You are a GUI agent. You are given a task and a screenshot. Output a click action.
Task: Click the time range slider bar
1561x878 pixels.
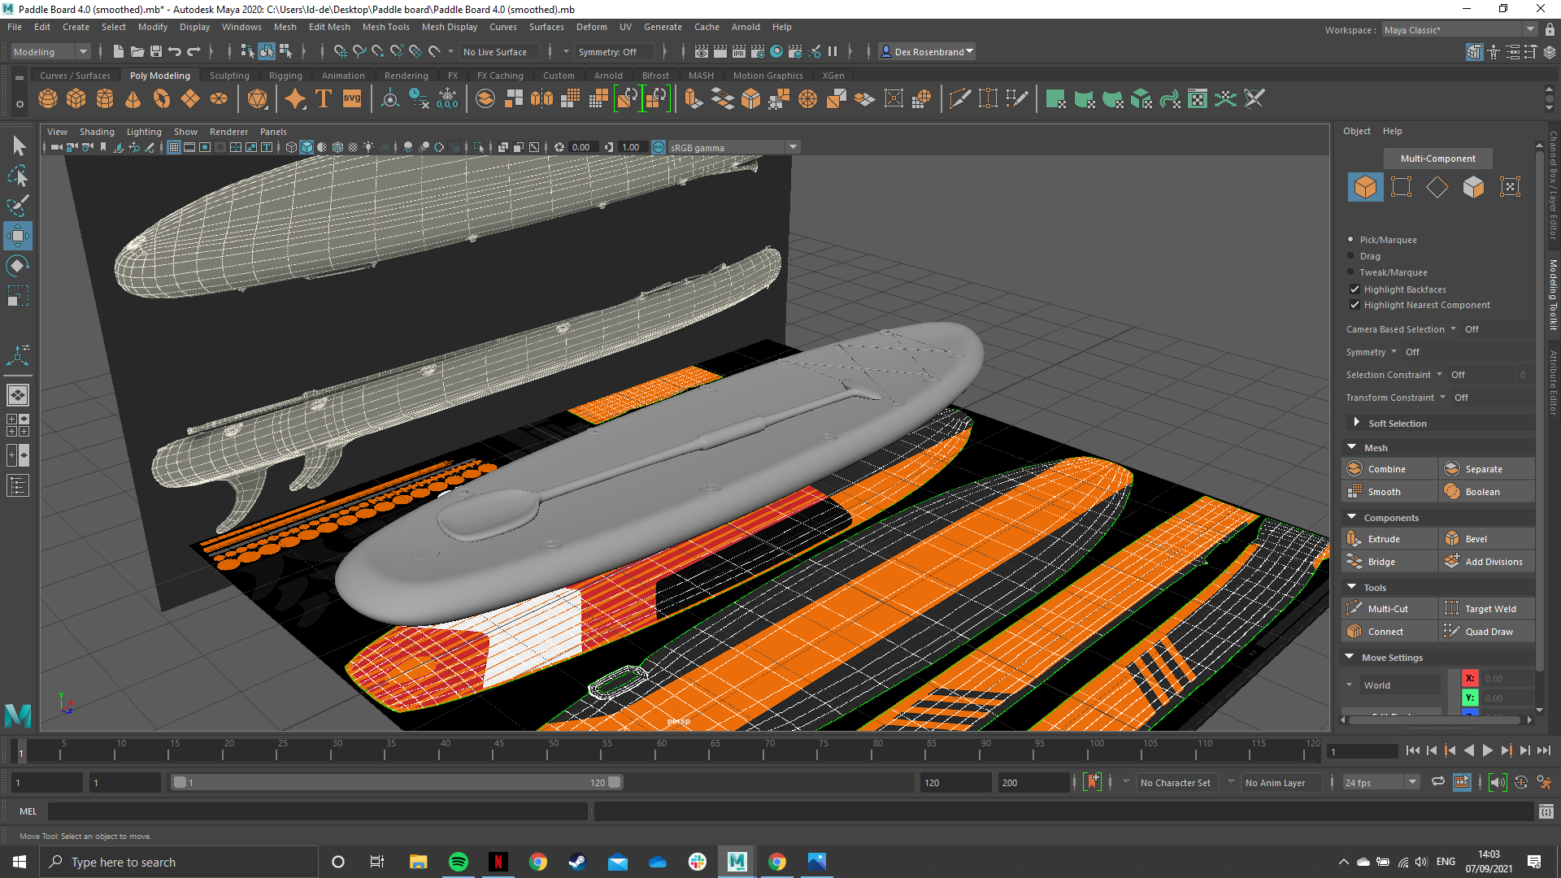(x=397, y=782)
